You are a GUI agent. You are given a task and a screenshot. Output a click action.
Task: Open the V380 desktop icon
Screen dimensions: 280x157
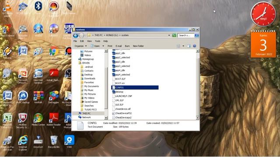tap(69, 142)
